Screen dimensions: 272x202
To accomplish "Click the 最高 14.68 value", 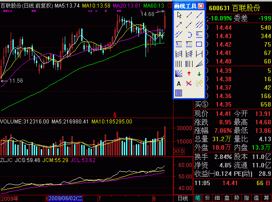I will click(263, 122).
